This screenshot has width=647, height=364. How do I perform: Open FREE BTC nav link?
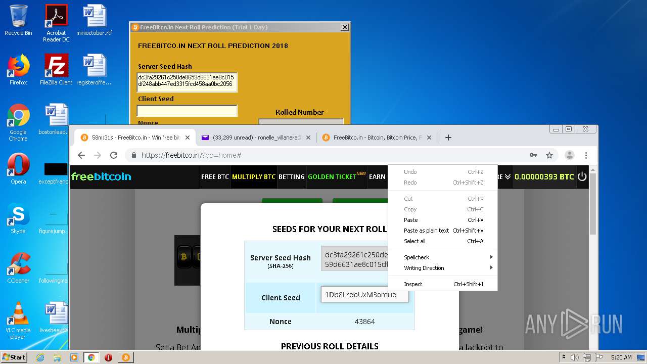point(215,176)
